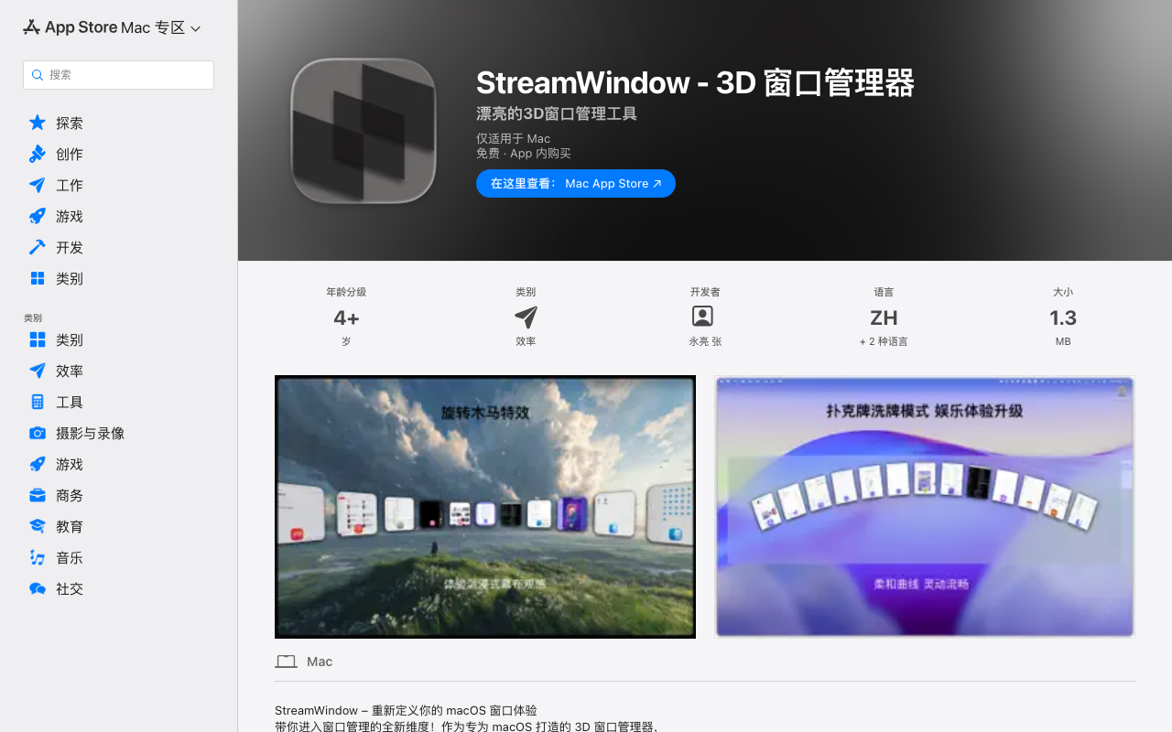Screen dimensions: 1172x732
Task: Click 仅适用于 Mac text
Action: pyautogui.click(x=513, y=138)
